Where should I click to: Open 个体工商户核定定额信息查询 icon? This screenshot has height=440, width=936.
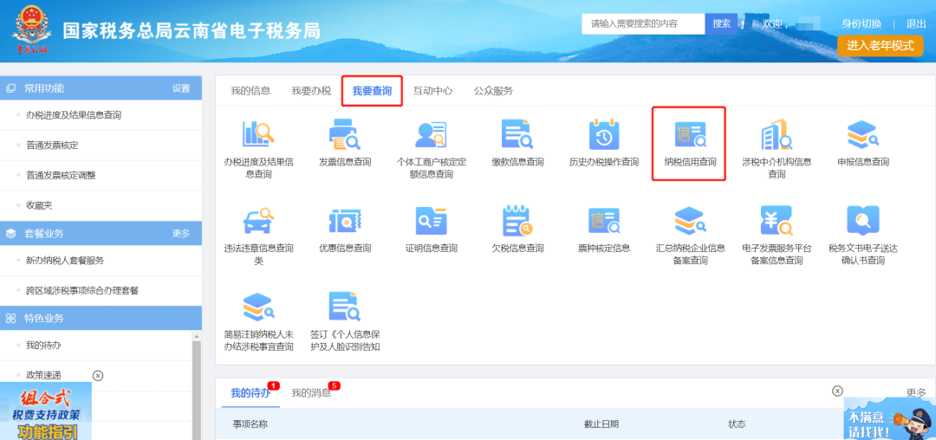(x=431, y=136)
